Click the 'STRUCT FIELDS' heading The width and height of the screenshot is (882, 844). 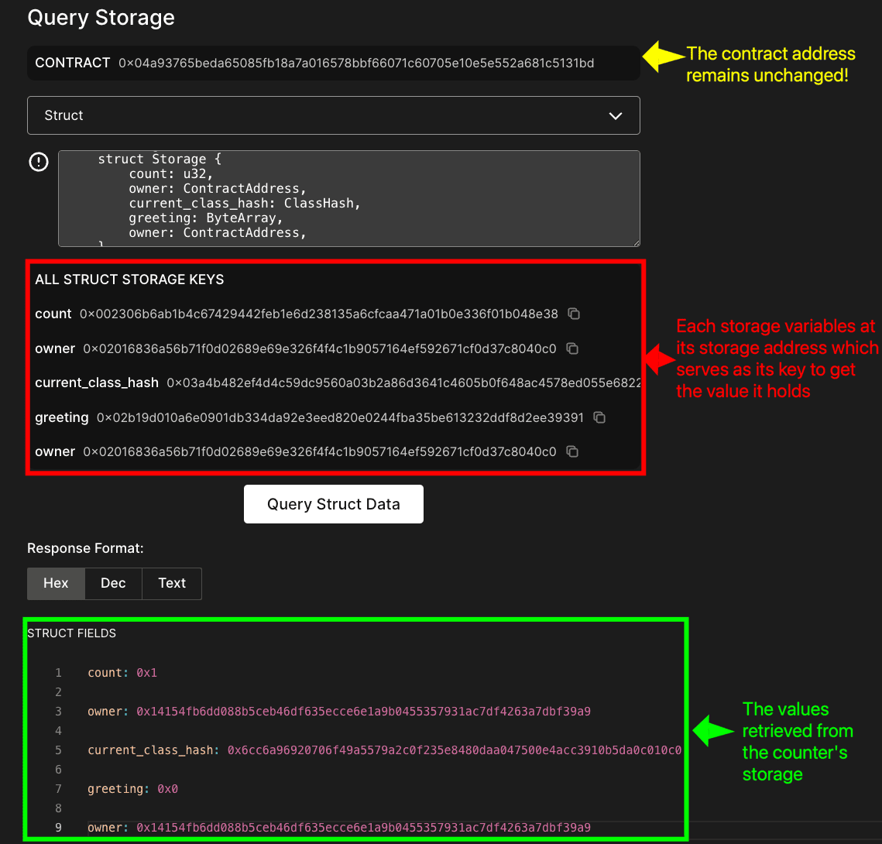pos(71,633)
